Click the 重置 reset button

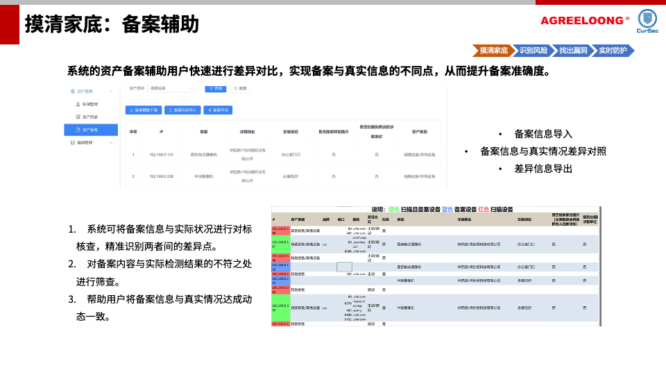tap(240, 88)
